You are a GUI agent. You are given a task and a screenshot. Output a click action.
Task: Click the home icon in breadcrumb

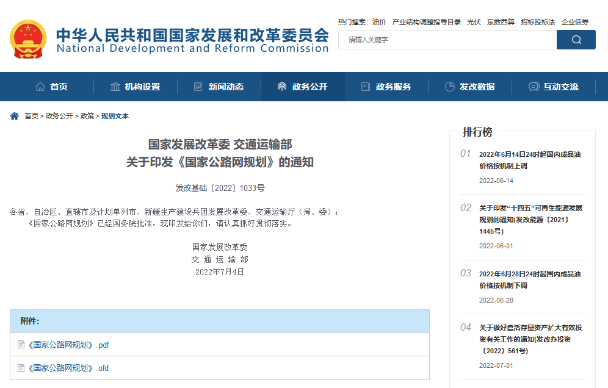click(15, 116)
